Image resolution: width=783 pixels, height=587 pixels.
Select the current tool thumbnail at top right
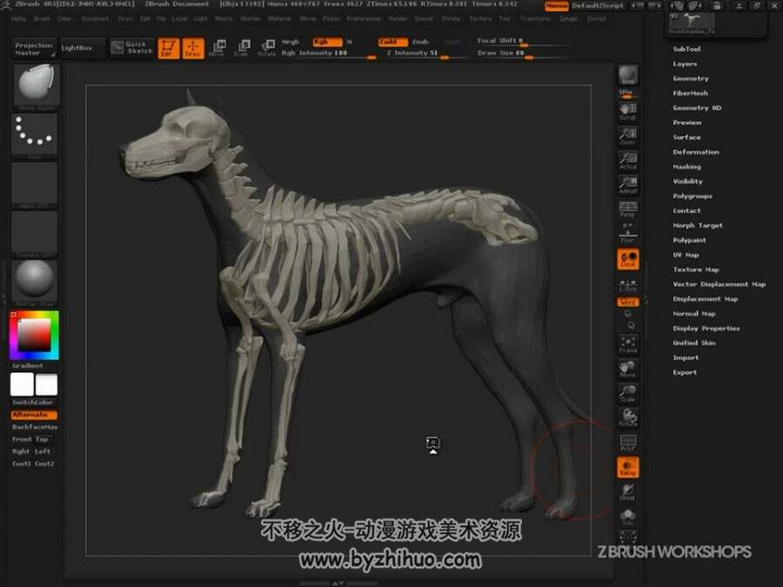692,22
